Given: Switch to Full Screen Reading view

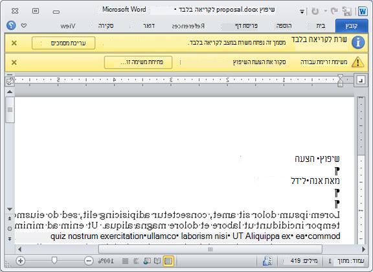Looking at the screenshot, I should [x=157, y=261].
